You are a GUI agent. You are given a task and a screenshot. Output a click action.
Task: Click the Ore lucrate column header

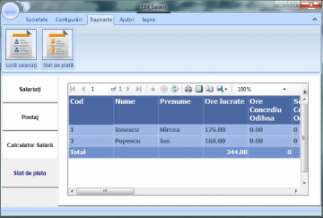click(x=225, y=110)
